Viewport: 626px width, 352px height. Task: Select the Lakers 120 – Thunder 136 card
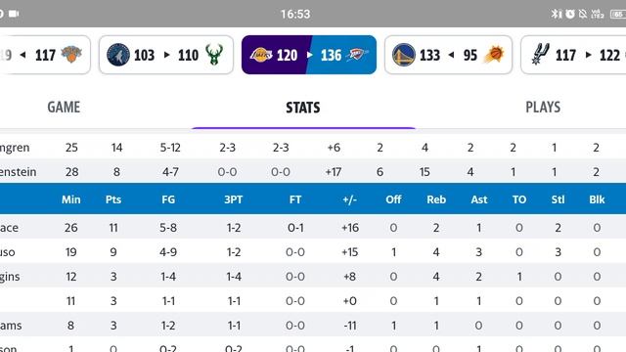(x=309, y=55)
